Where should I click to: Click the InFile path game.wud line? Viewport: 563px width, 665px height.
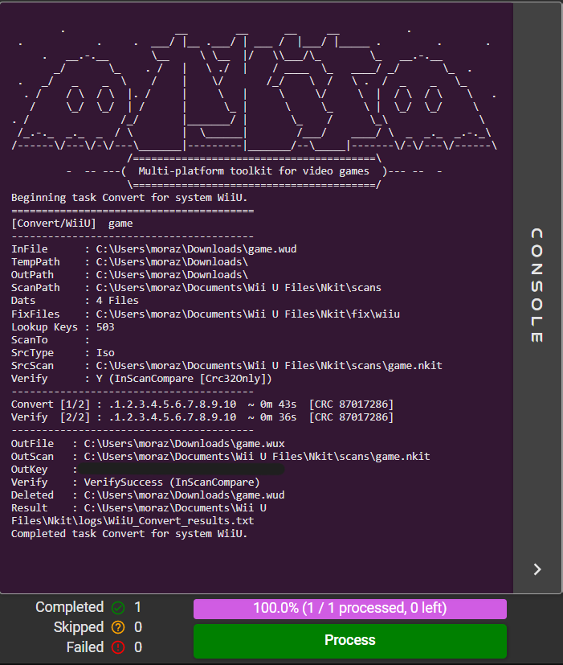click(x=153, y=249)
